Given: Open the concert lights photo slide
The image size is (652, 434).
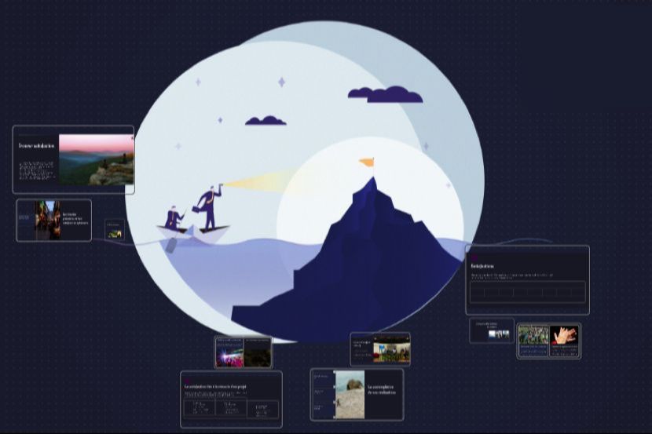Looking at the screenshot, I should click(x=244, y=352).
